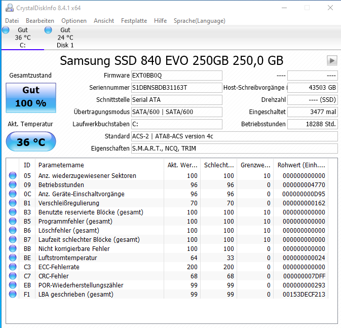Select the Anz. Geräte-Einschaltvorgänge row

167,194
